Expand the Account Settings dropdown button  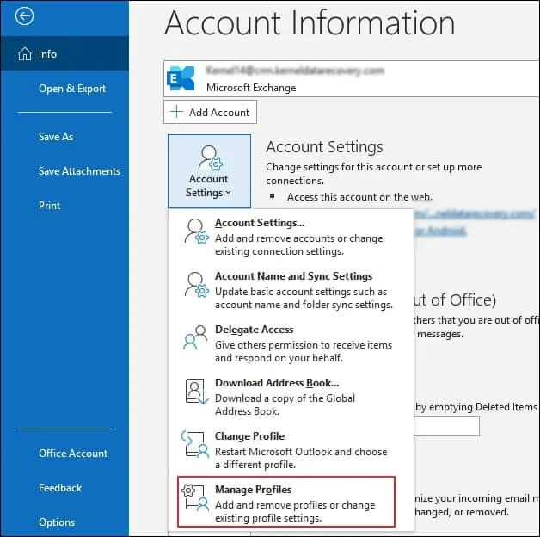pyautogui.click(x=210, y=171)
